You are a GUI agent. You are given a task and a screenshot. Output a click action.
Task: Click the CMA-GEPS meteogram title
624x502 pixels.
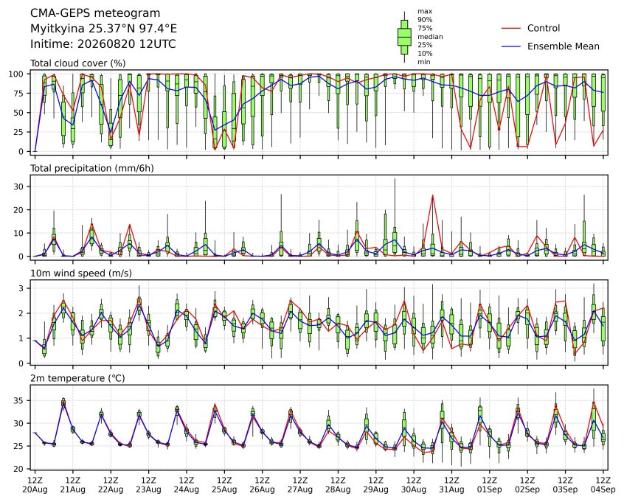[95, 13]
